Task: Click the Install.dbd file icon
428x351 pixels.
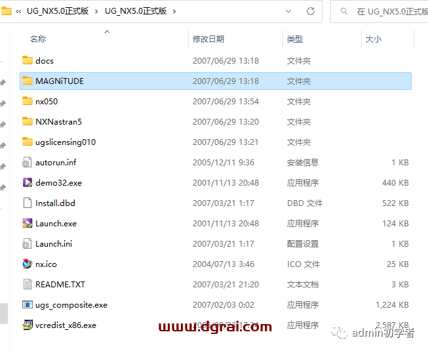Action: click(28, 203)
